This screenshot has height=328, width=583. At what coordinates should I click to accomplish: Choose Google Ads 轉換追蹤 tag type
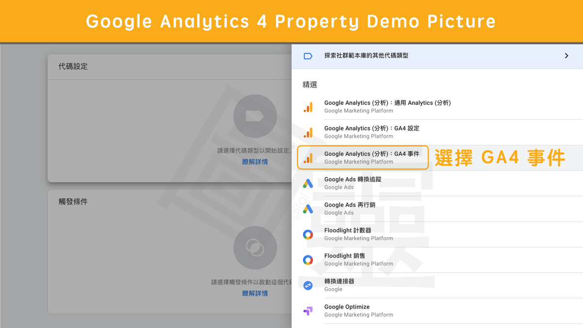click(x=437, y=183)
